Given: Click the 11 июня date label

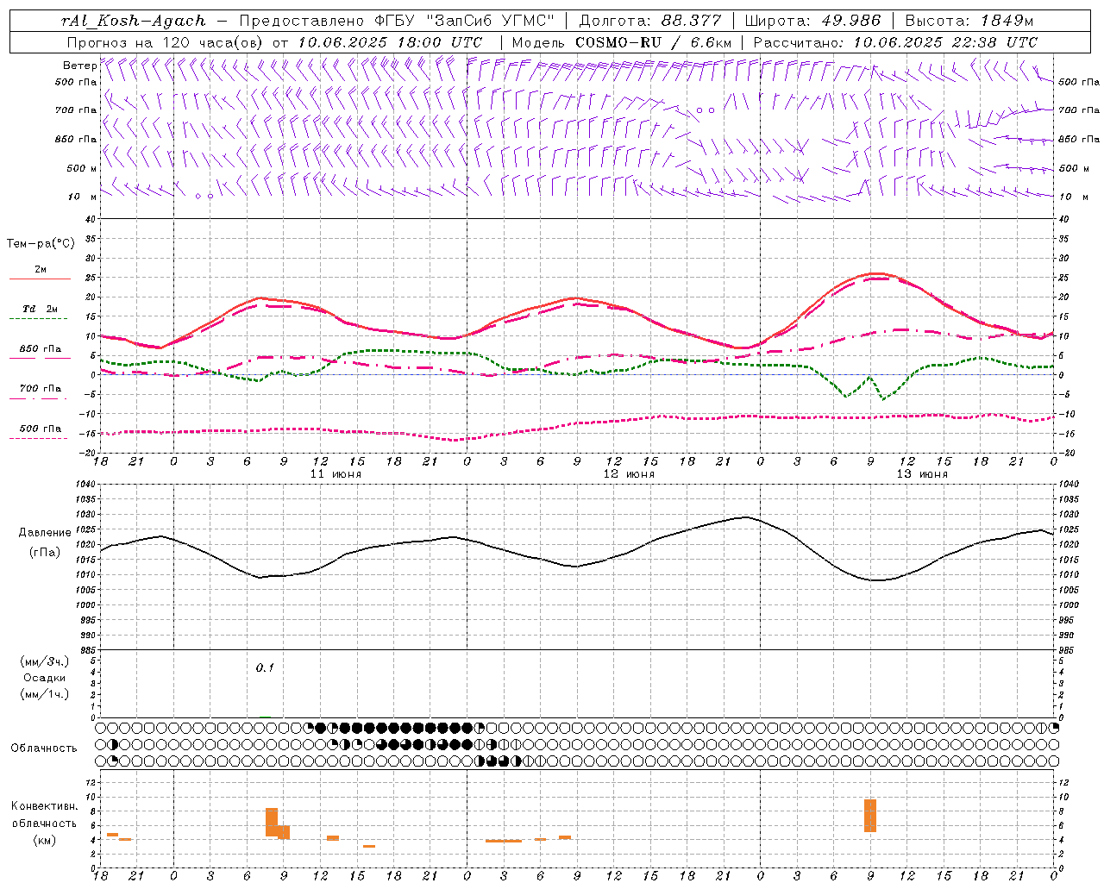Looking at the screenshot, I should tap(336, 474).
